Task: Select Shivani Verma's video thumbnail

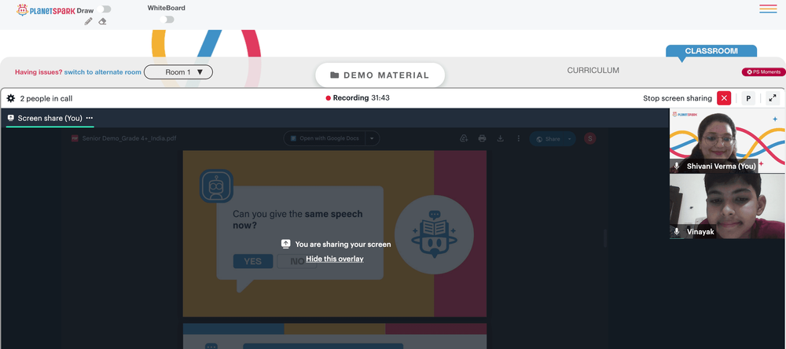Action: (x=727, y=141)
